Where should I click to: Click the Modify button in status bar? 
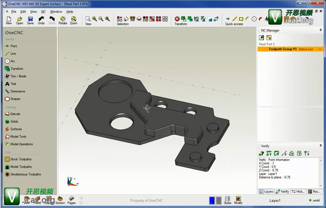(x=238, y=200)
